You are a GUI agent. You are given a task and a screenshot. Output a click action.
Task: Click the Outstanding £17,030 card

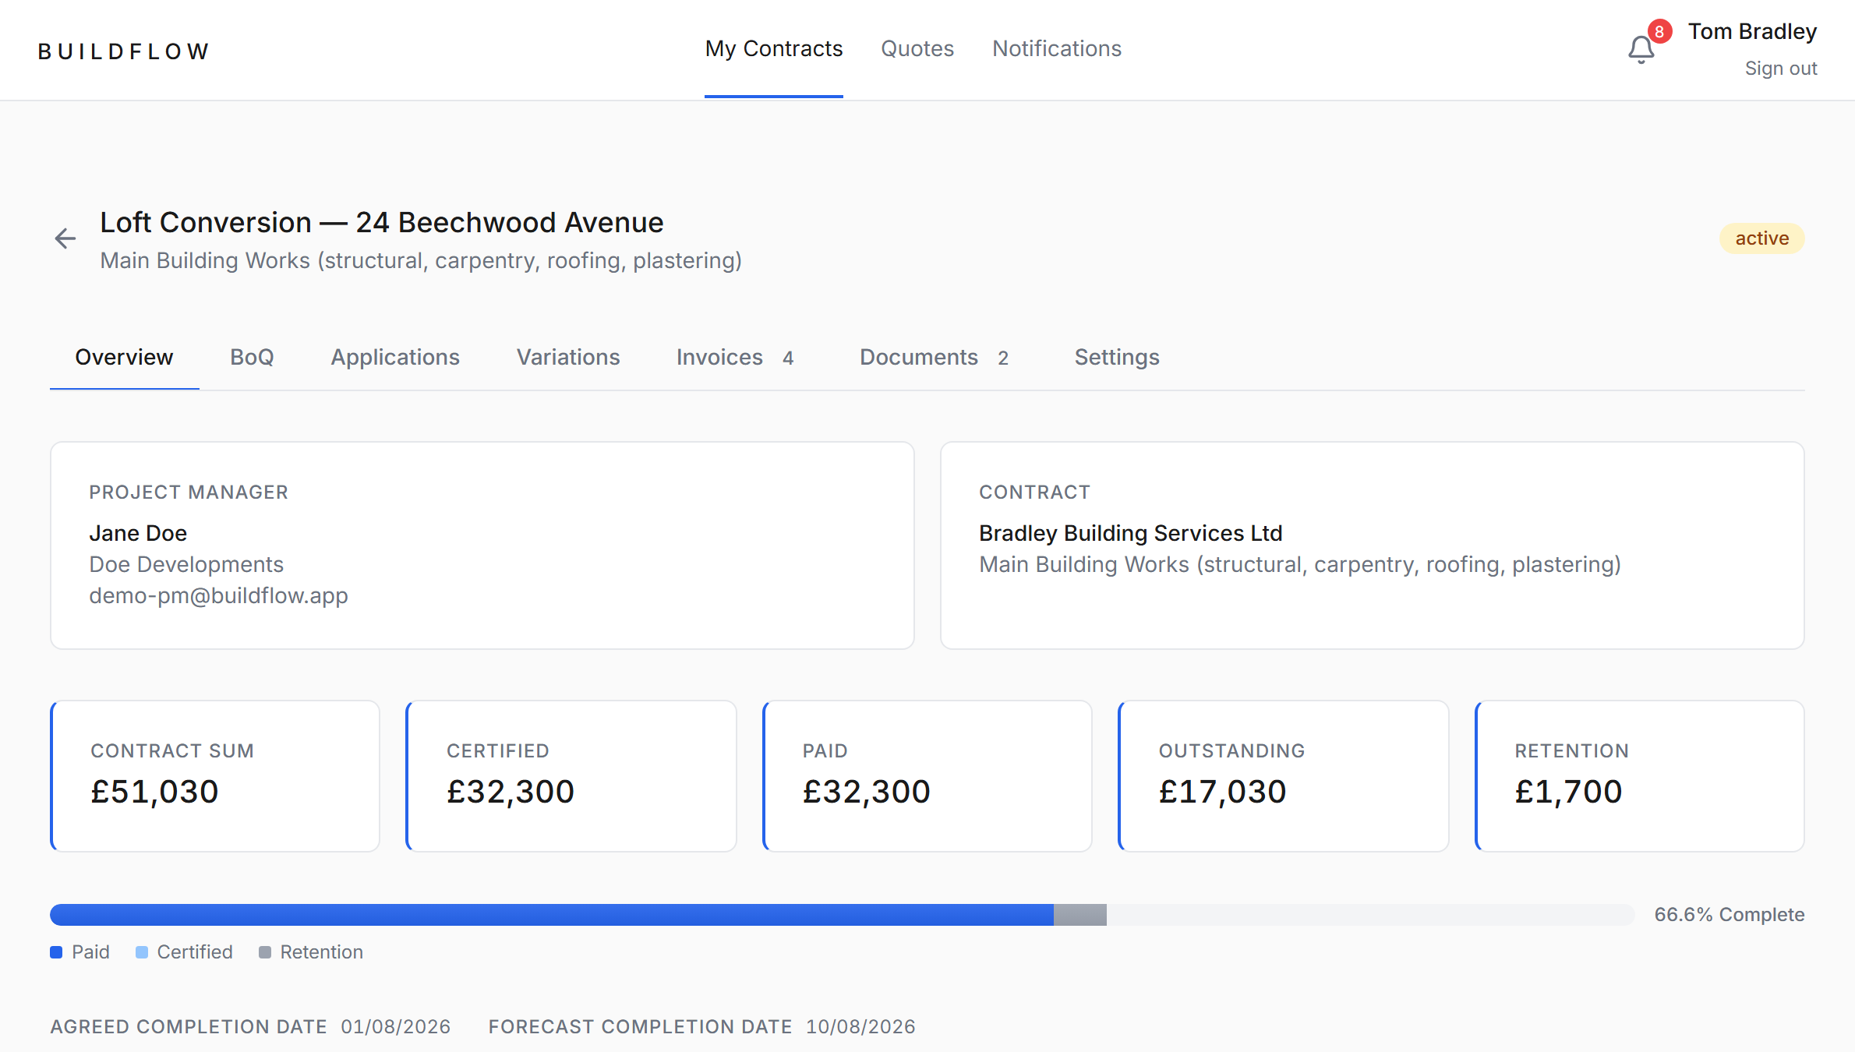click(1284, 776)
